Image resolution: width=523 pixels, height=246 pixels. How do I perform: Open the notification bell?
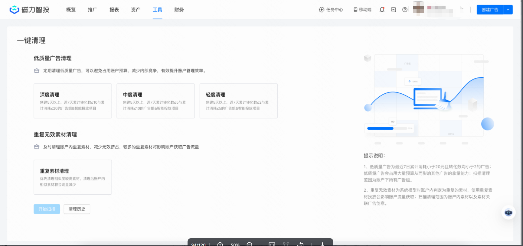pos(382,10)
